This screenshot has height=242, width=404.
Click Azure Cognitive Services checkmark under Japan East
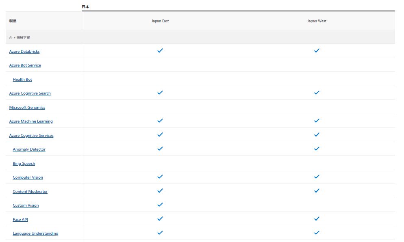coord(160,135)
